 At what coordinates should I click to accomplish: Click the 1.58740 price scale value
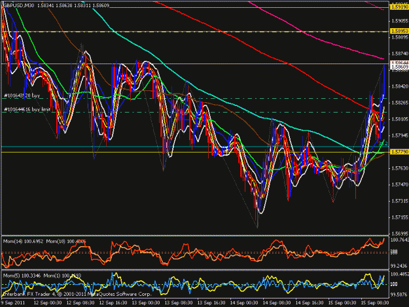[x=400, y=54]
